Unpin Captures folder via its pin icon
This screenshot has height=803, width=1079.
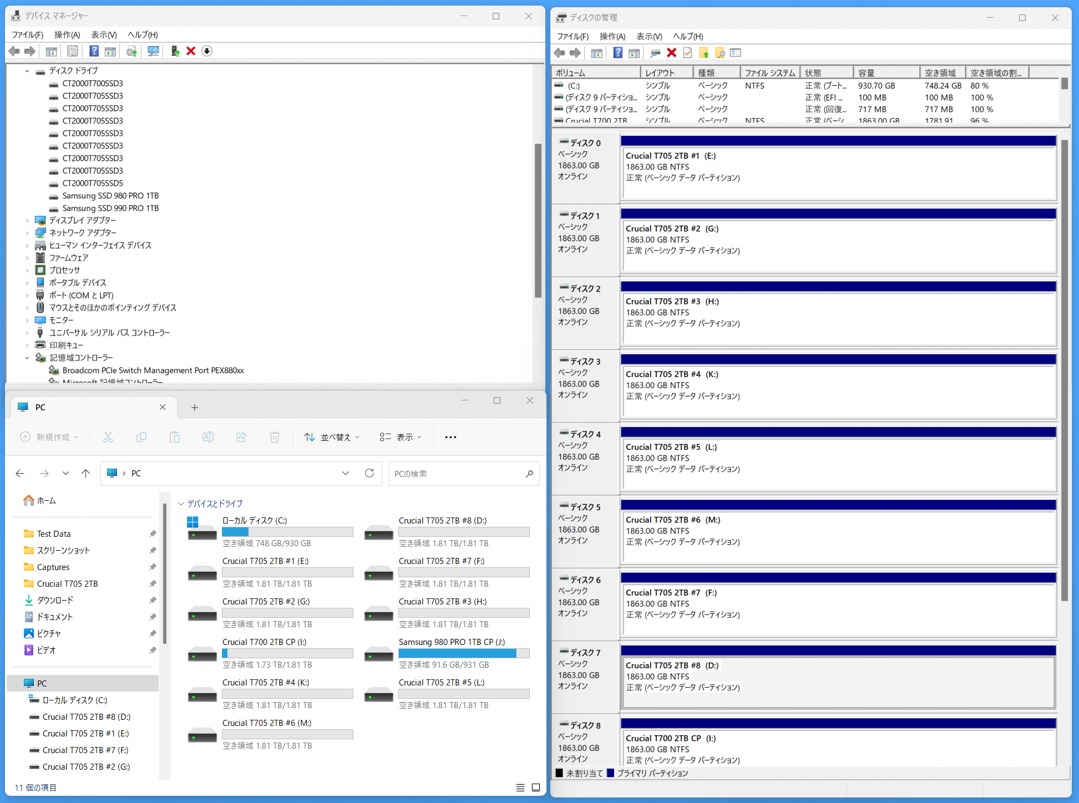tap(153, 567)
